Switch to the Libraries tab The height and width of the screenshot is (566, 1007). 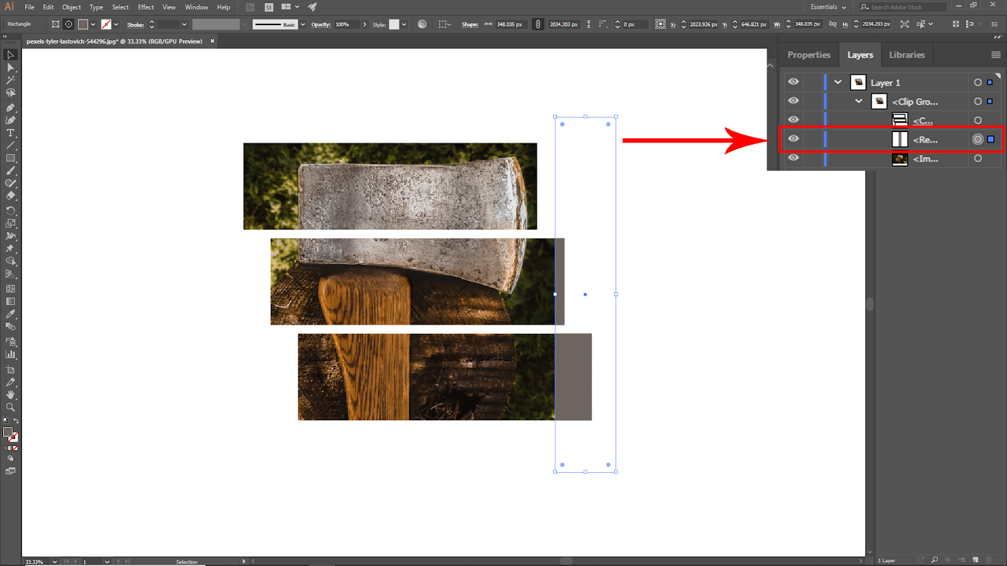[907, 55]
